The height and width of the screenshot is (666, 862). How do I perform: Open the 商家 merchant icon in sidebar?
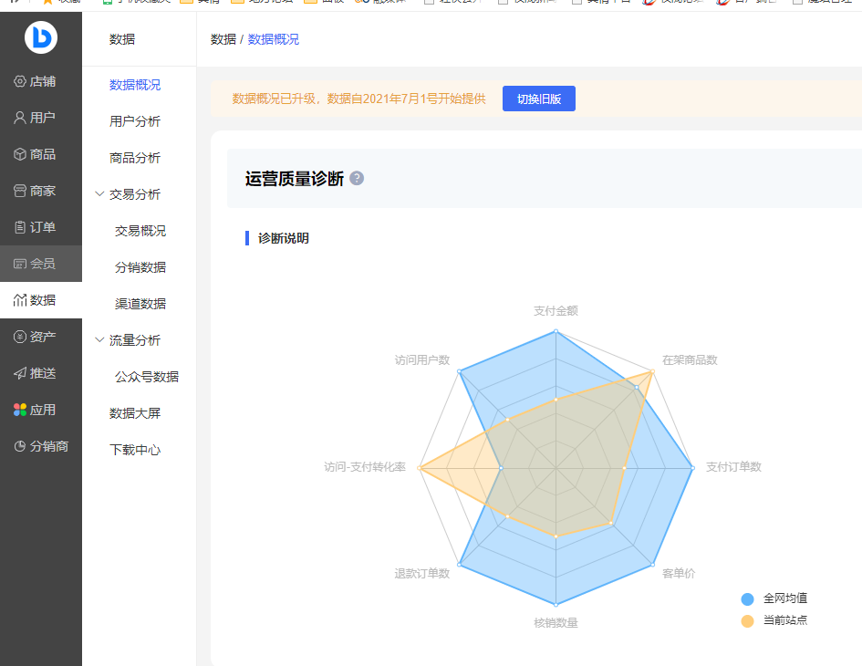(x=20, y=191)
